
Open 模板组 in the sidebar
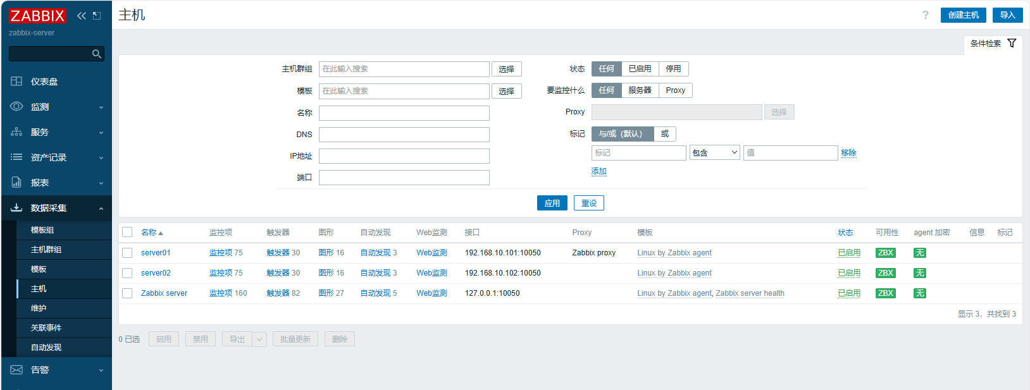pos(42,230)
